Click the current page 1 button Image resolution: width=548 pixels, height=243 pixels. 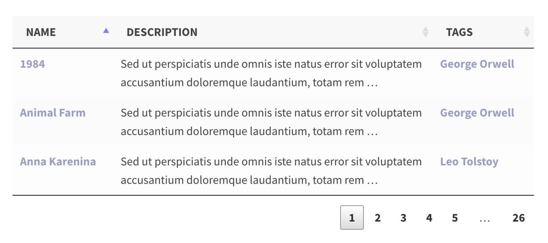click(x=352, y=217)
